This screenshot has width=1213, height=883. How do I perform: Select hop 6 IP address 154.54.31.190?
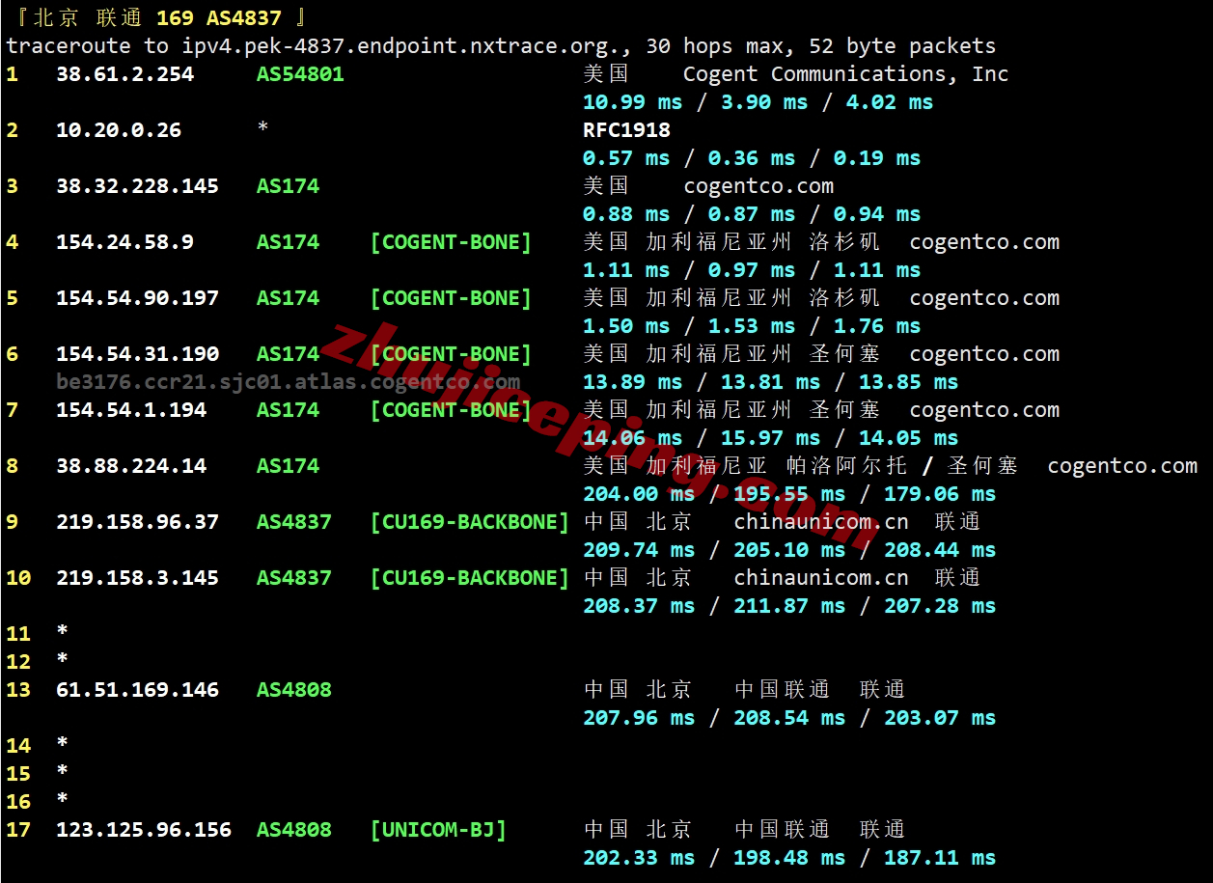[137, 354]
